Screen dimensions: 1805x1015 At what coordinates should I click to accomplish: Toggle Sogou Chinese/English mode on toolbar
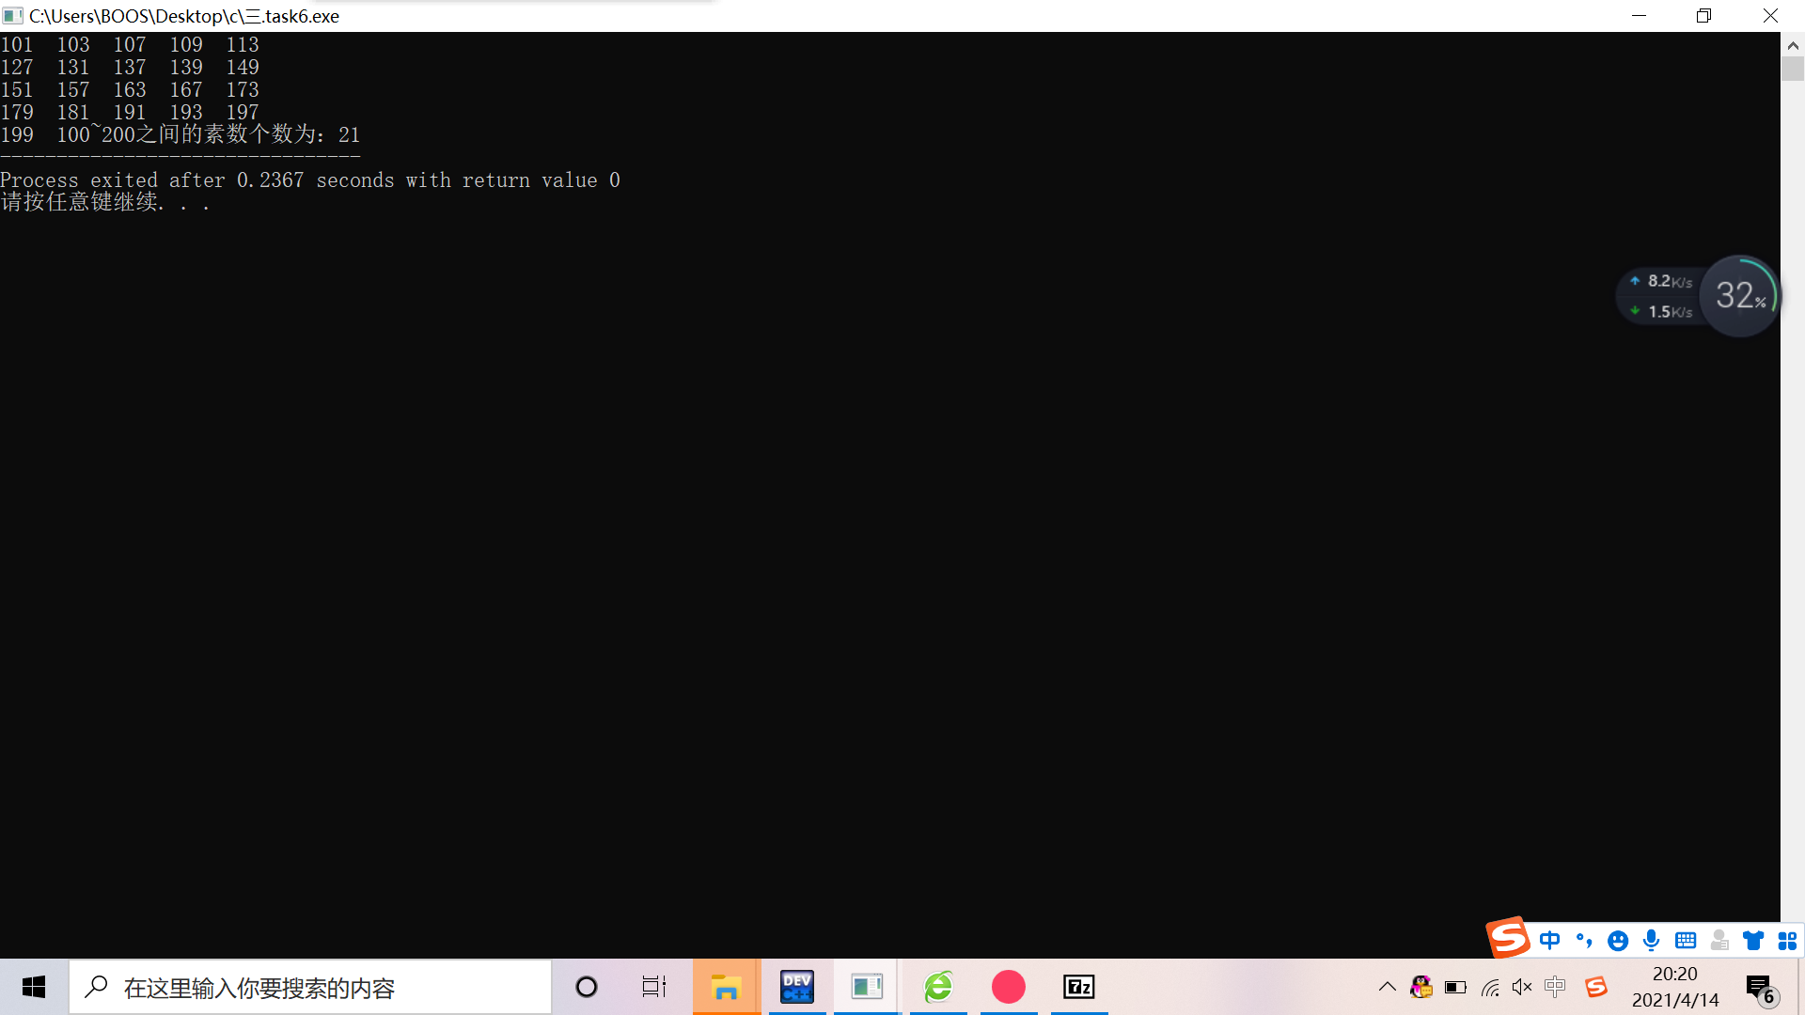1549,941
